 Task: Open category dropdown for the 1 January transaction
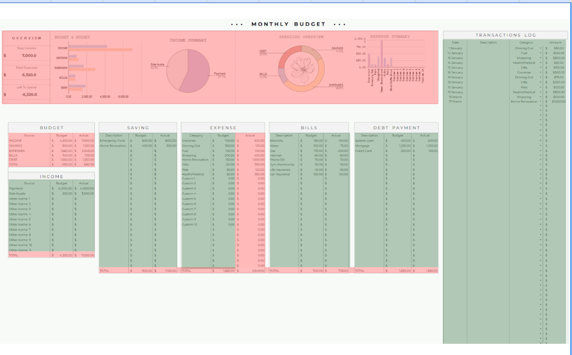pyautogui.click(x=541, y=48)
